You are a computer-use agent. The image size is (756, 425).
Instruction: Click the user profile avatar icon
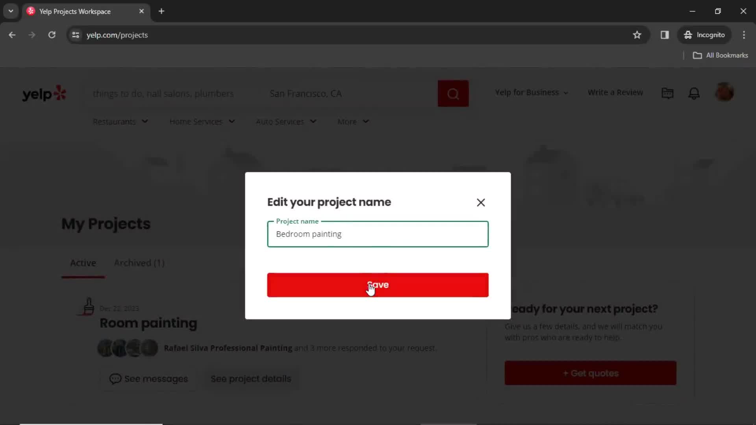(x=725, y=92)
